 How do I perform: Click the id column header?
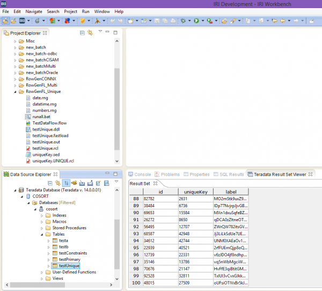pos(160,192)
